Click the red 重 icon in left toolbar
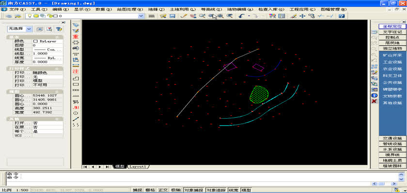 point(76,37)
